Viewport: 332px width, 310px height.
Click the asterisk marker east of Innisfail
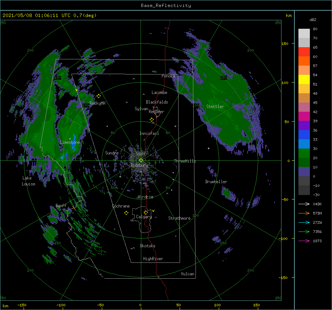coord(175,126)
